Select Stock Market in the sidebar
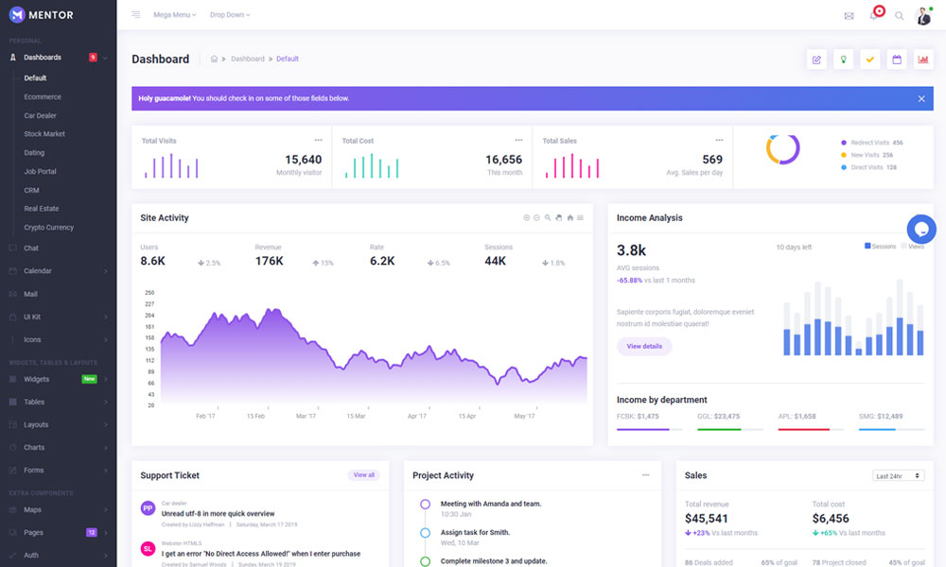This screenshot has width=946, height=567. click(44, 134)
